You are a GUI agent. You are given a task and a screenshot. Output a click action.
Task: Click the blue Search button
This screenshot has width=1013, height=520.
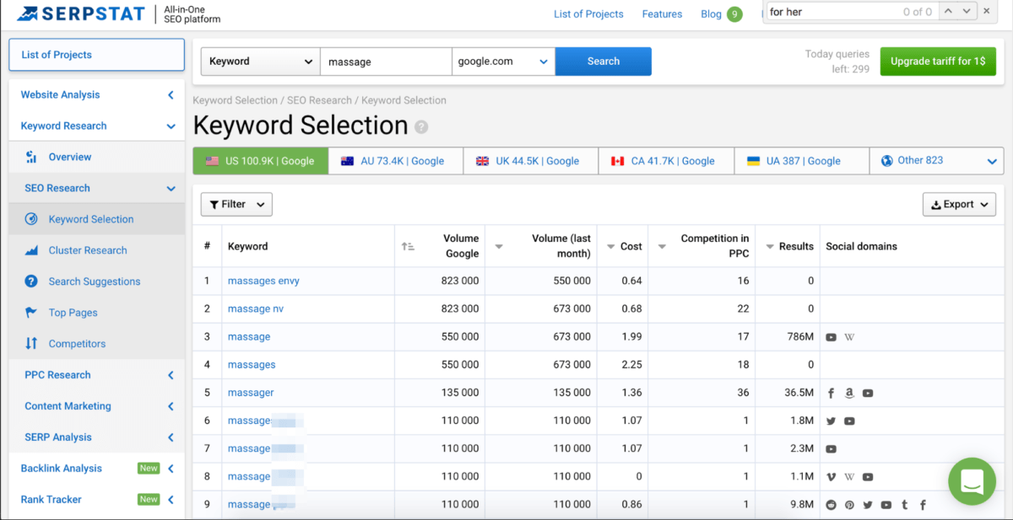tap(603, 62)
